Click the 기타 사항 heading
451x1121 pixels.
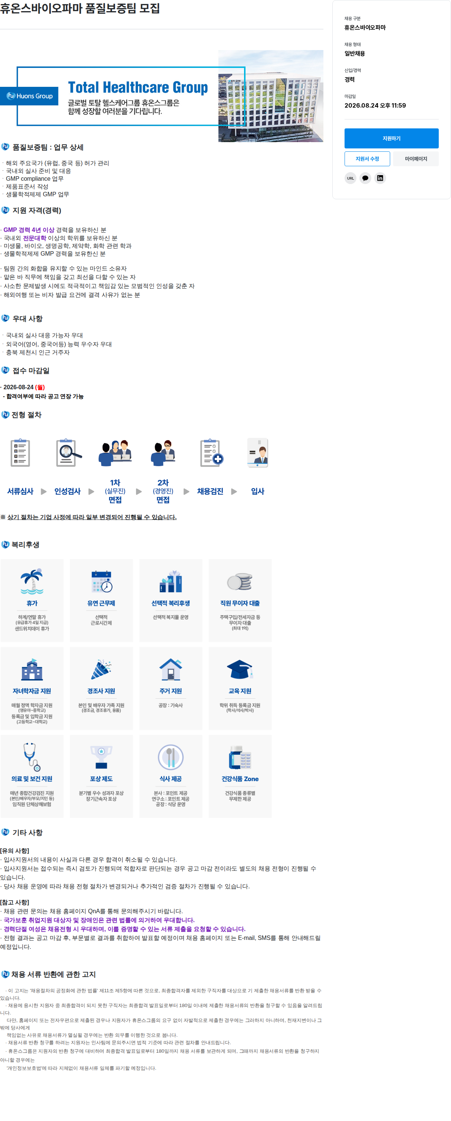(x=27, y=832)
